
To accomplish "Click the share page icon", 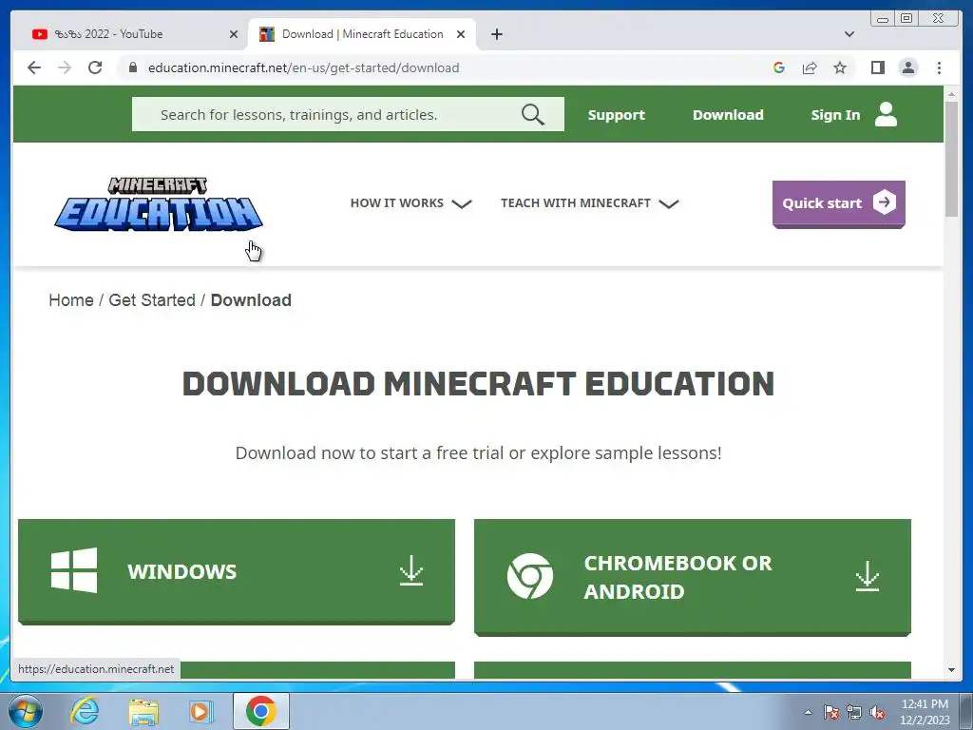I will pos(810,67).
